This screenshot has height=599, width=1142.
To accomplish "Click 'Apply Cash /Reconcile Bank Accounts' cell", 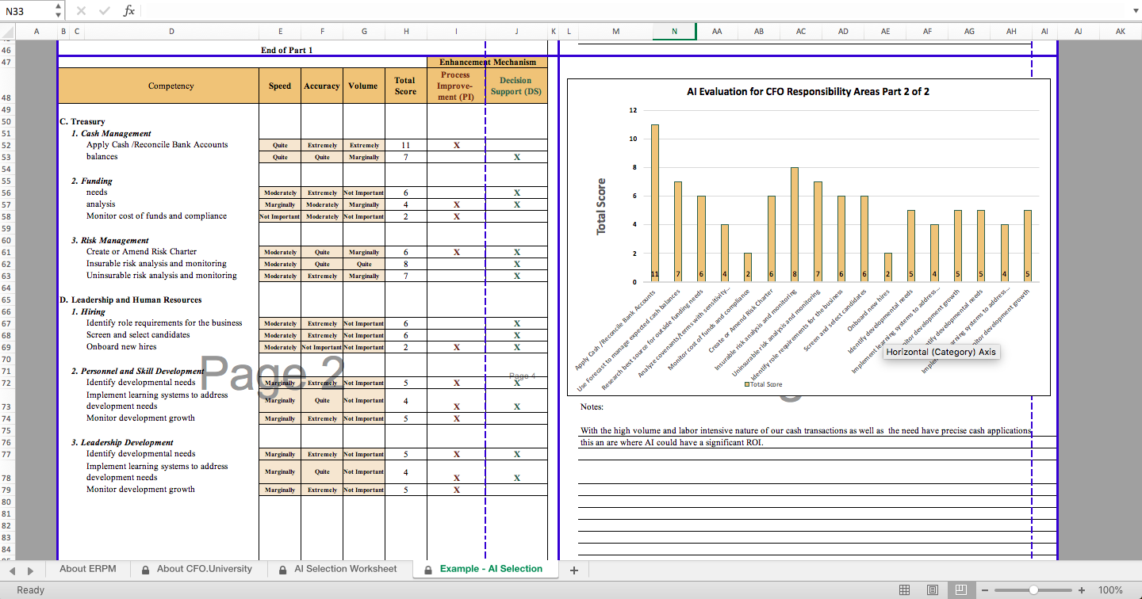I will (x=157, y=145).
